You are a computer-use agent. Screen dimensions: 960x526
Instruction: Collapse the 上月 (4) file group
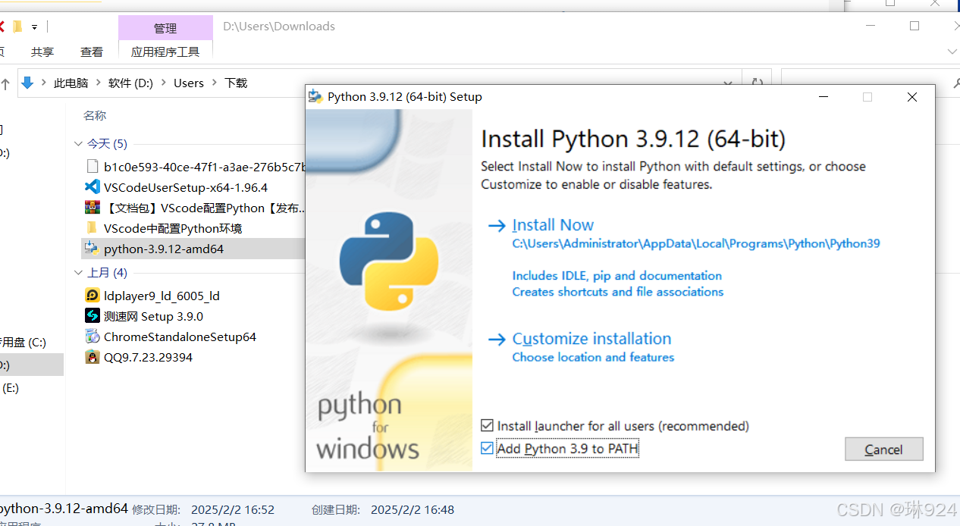[x=78, y=272]
